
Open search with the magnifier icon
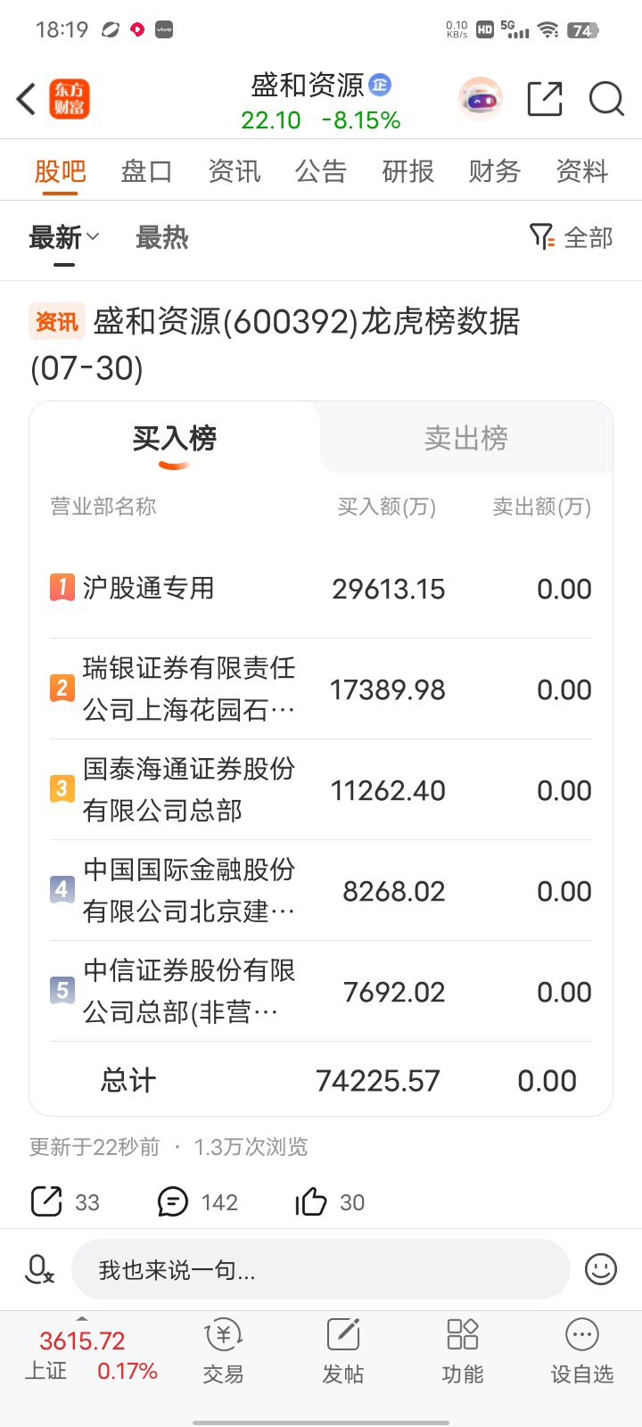(606, 99)
